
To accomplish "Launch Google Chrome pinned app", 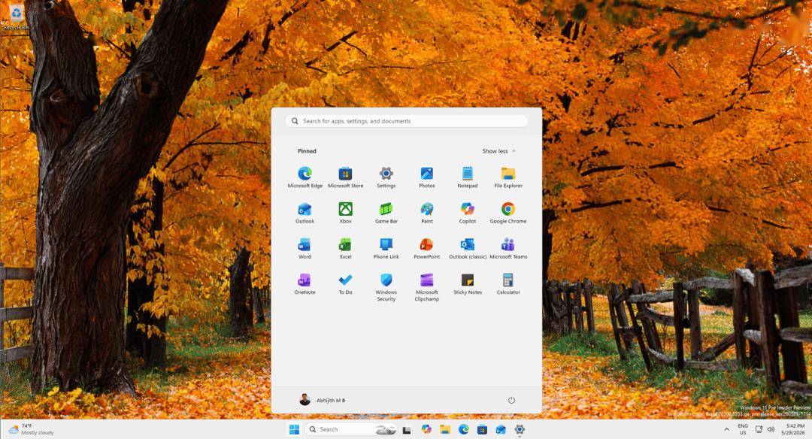I will [508, 213].
